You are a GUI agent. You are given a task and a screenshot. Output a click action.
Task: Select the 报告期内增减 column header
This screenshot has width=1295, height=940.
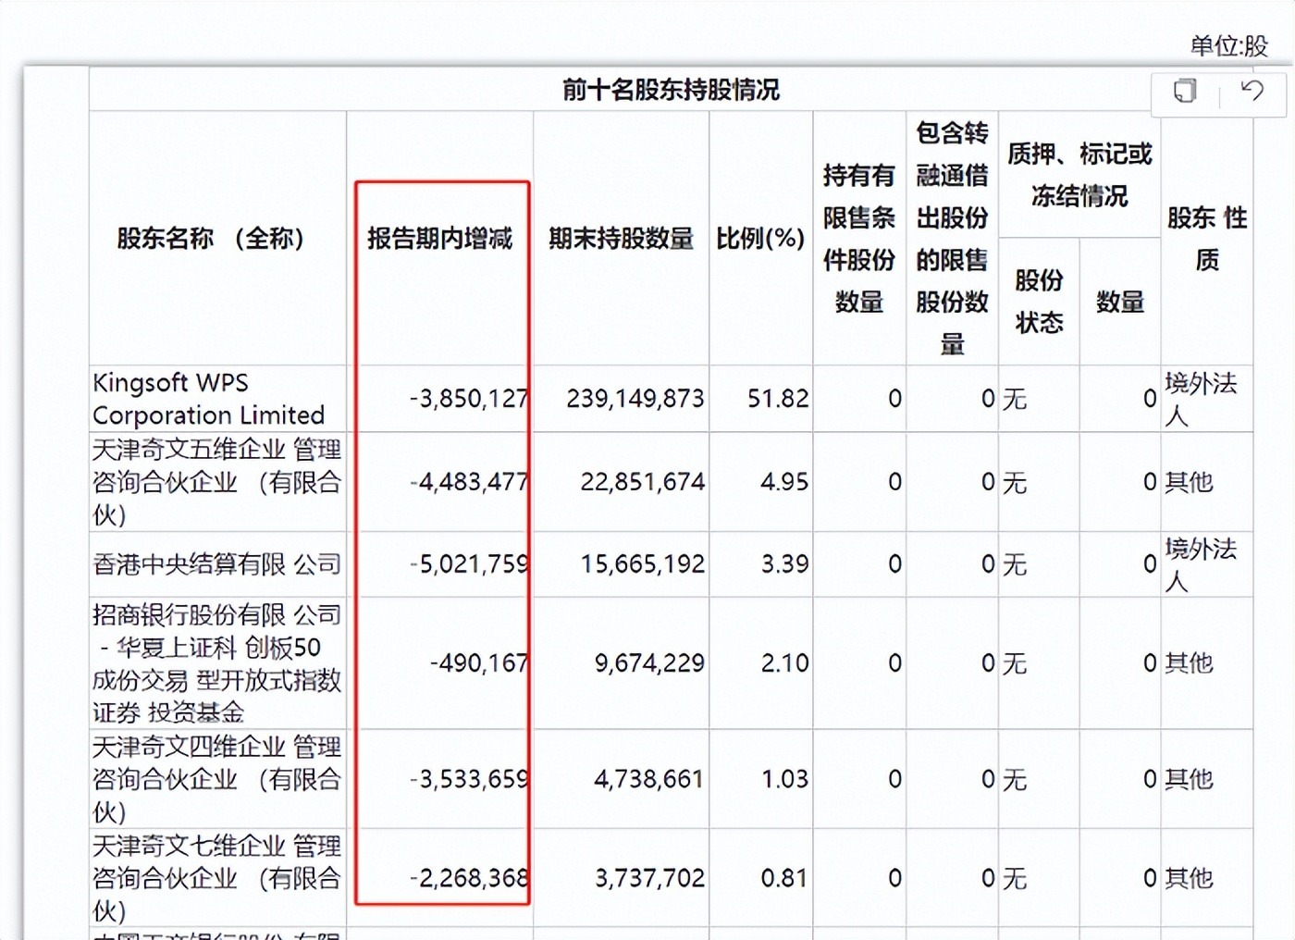coord(441,239)
